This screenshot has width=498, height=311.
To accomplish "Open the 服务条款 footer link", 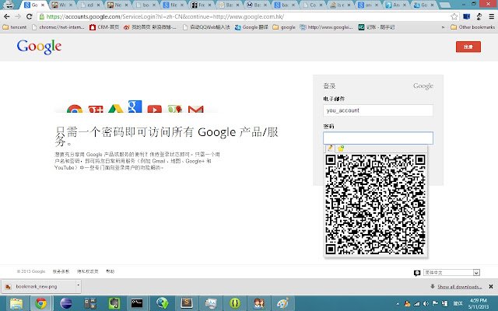I will (61, 271).
